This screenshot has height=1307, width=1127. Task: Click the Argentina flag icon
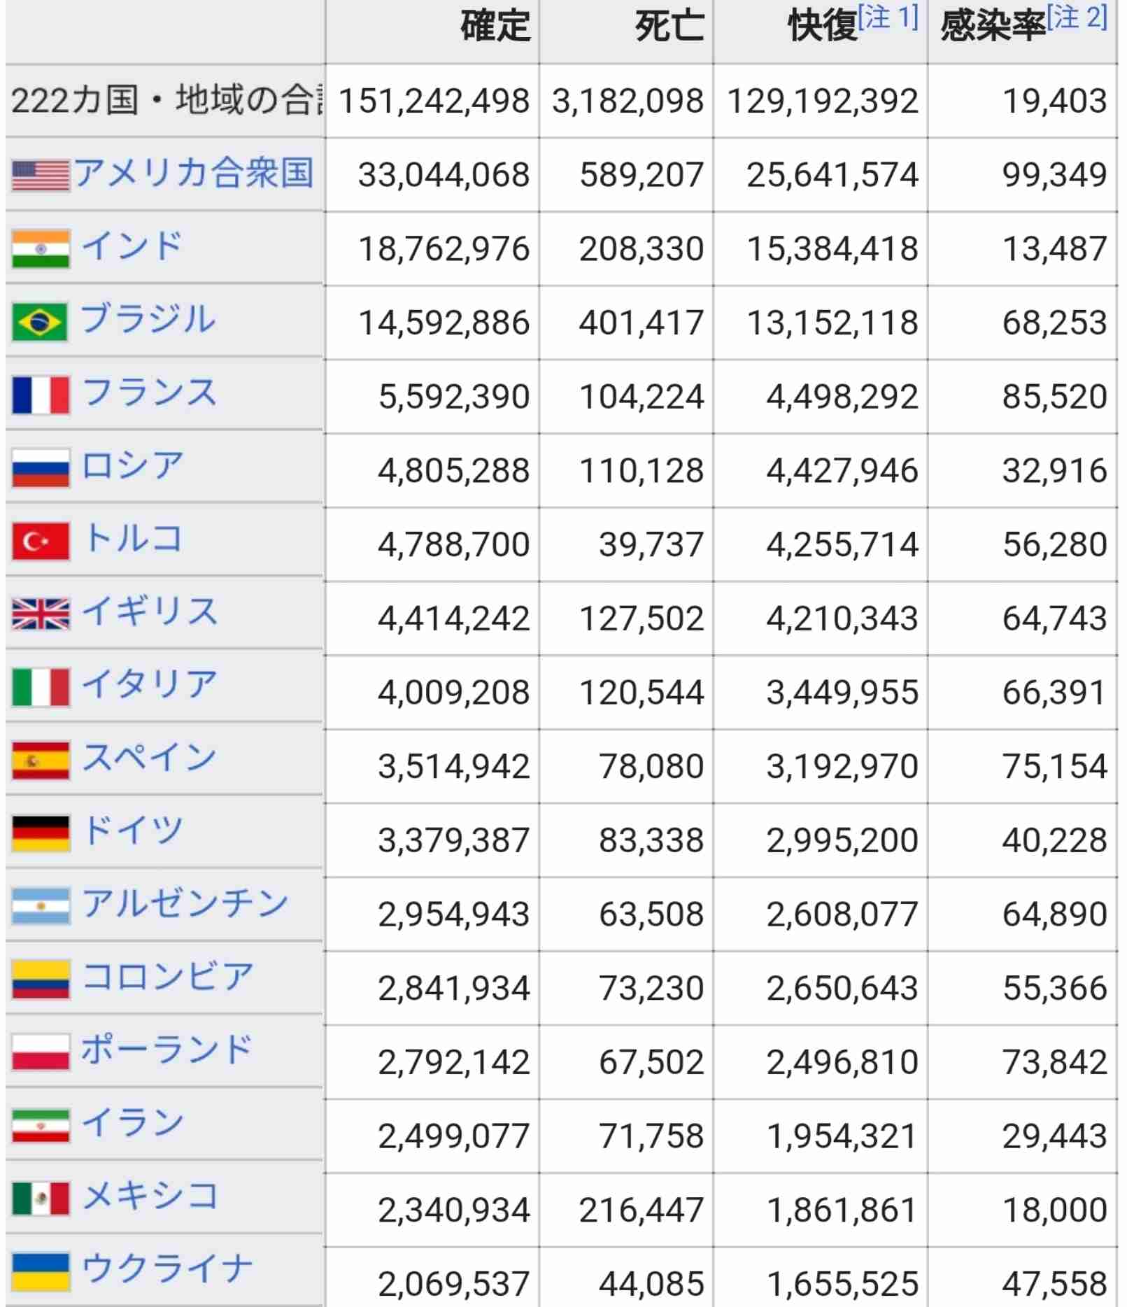41,906
